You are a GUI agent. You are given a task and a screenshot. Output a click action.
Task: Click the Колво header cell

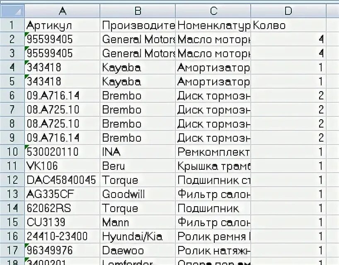pos(288,25)
